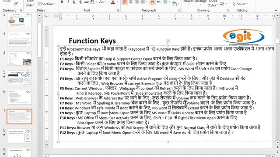Select slide 4 thumbnail
Viewport: 280px width, 157px height.
click(19, 58)
